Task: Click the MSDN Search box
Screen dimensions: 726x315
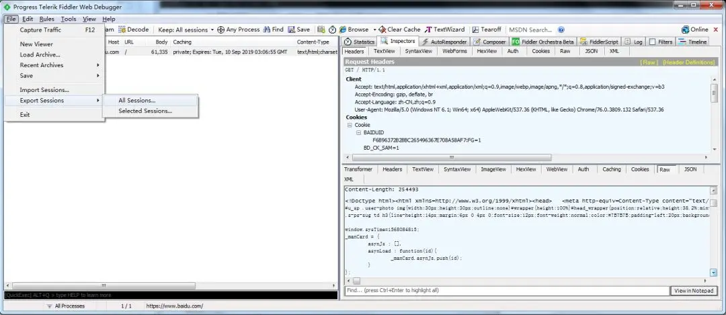Action: (x=530, y=30)
